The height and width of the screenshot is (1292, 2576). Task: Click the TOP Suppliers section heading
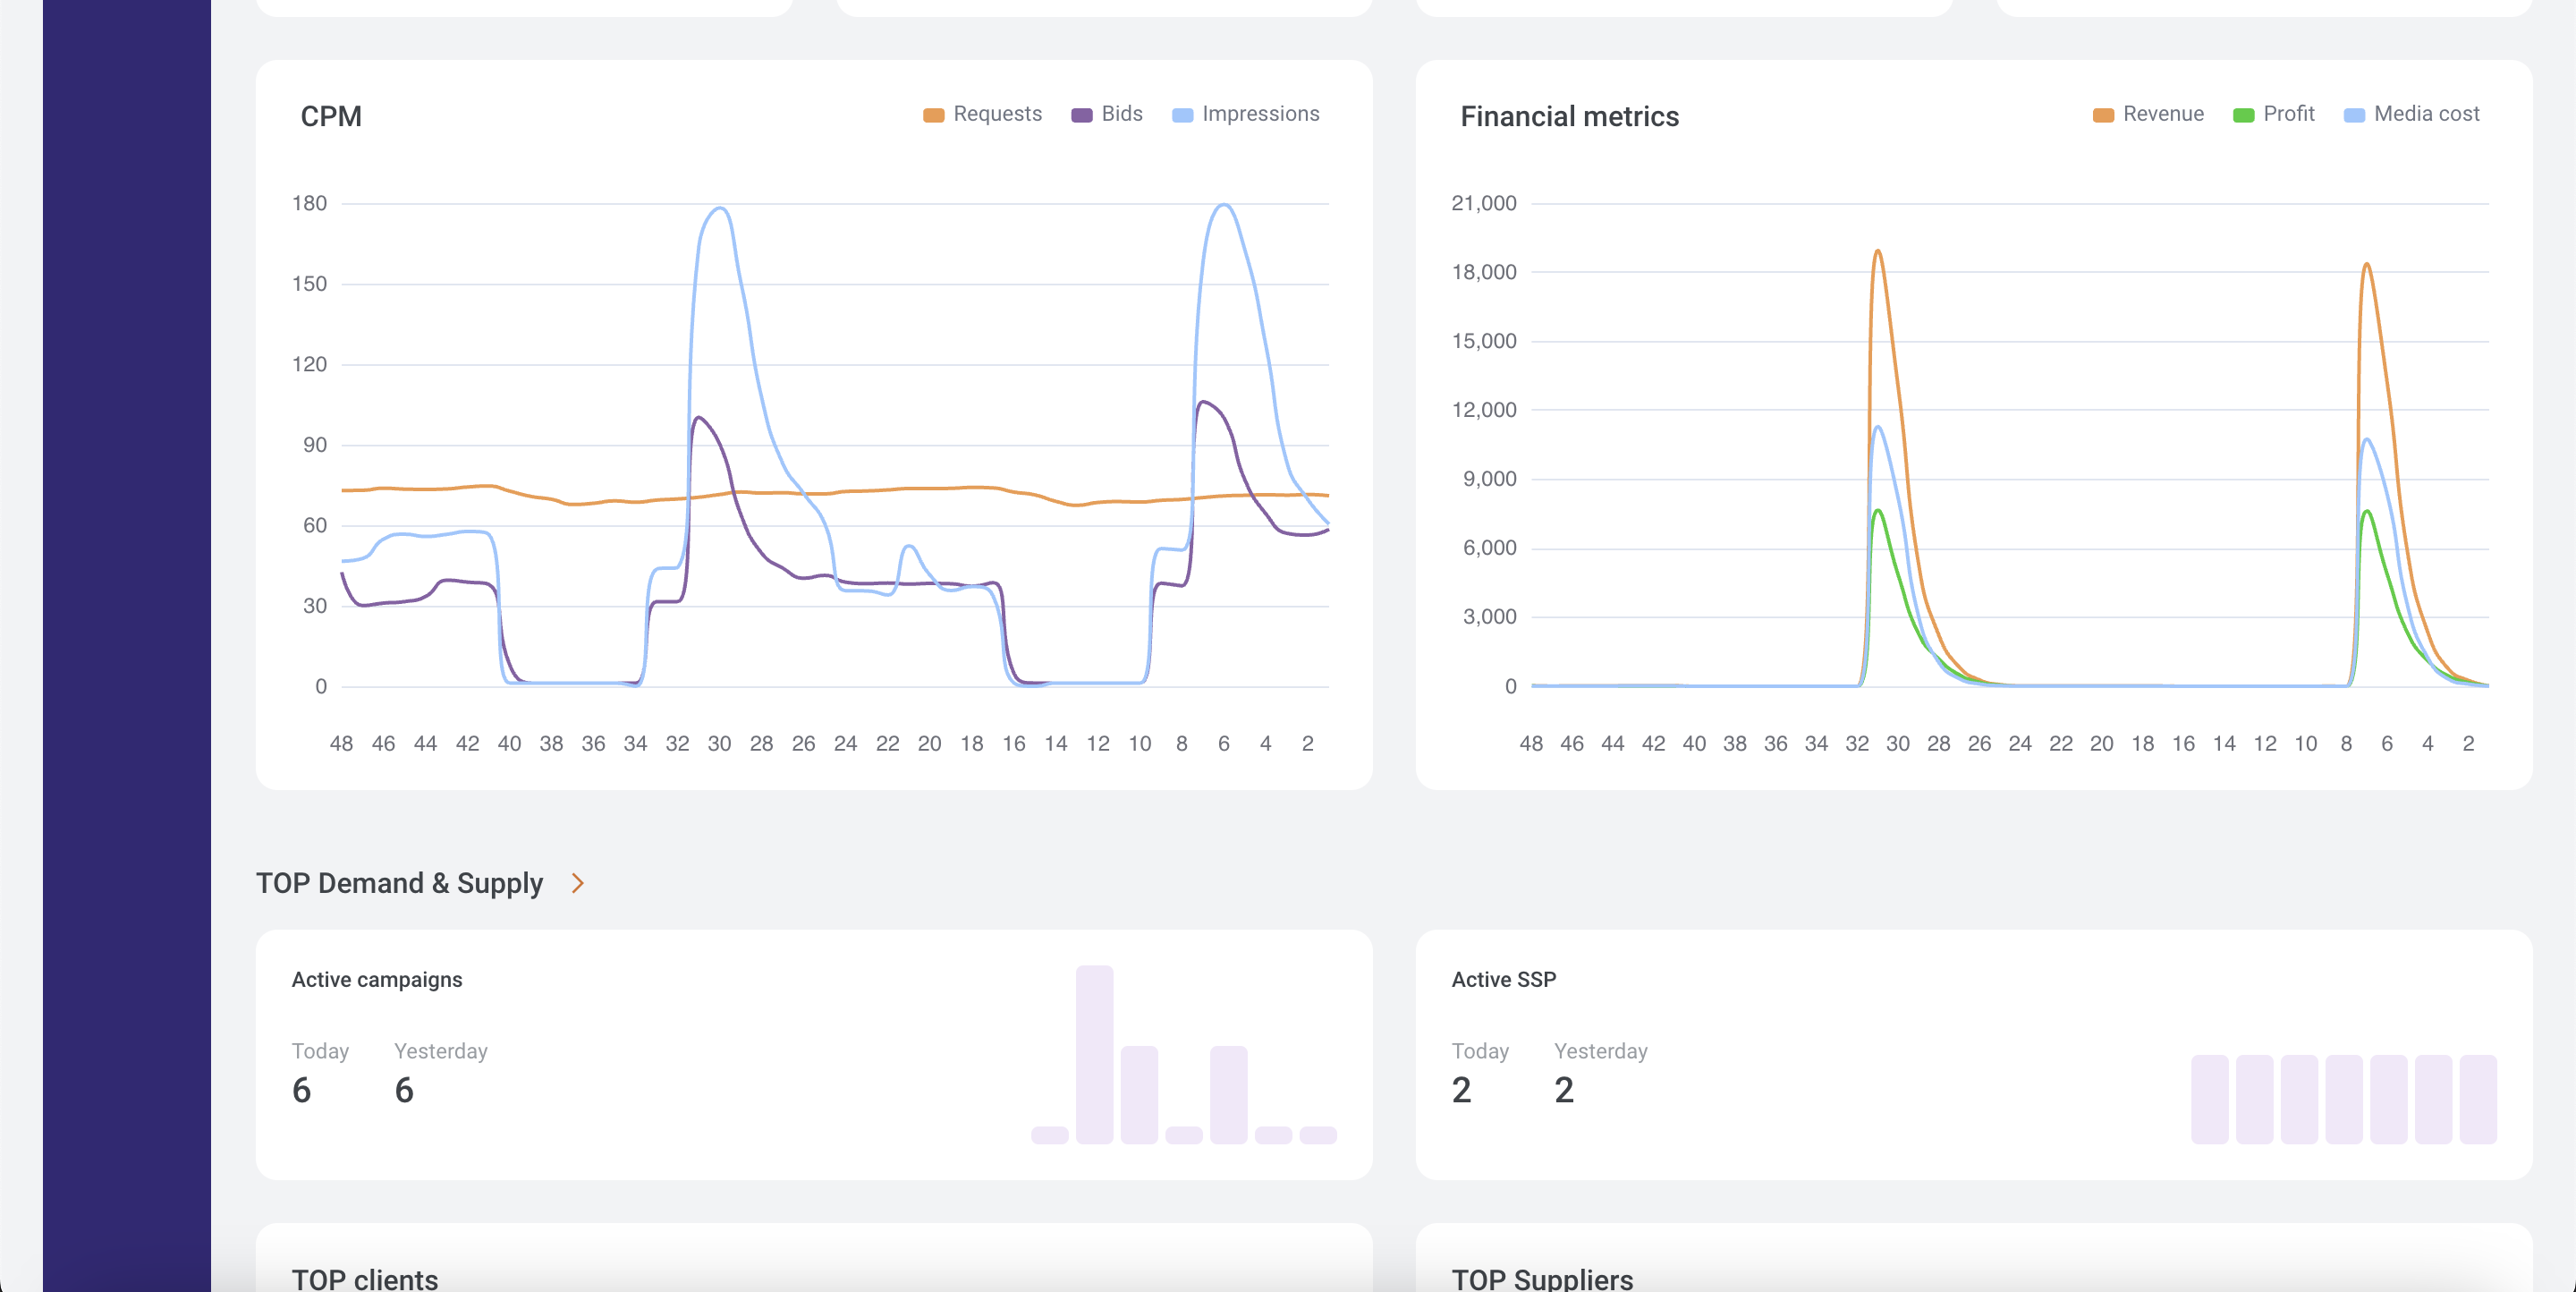(x=1542, y=1279)
